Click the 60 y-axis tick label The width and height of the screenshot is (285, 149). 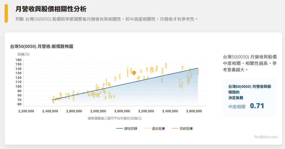[19, 104]
